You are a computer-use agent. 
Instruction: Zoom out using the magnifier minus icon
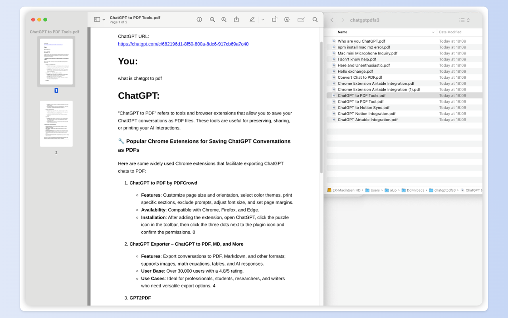212,19
